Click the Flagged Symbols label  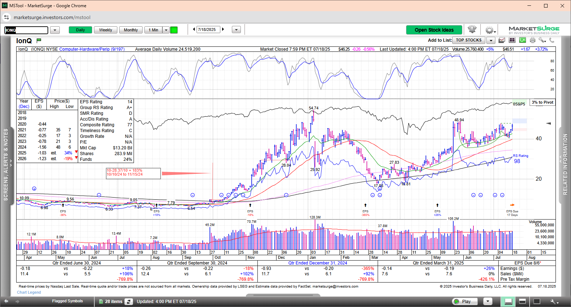[x=67, y=301]
